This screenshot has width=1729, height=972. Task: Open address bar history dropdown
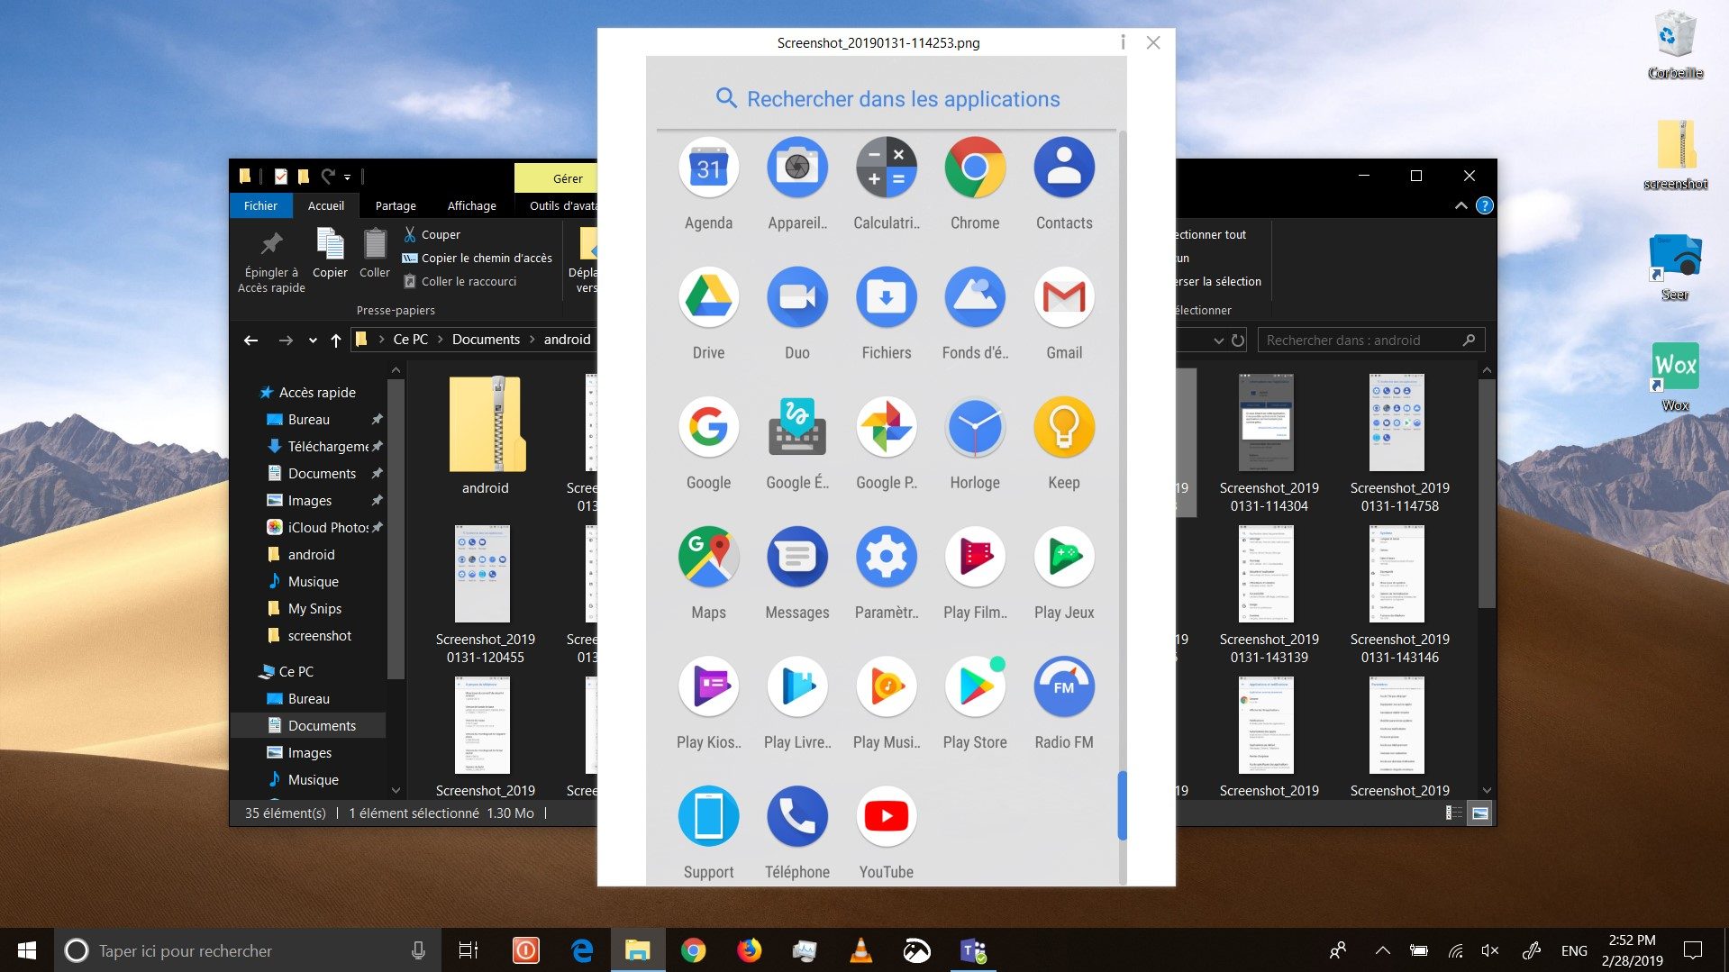[1218, 341]
